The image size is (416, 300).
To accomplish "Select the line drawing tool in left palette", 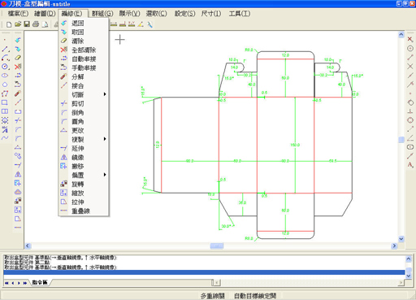I will point(6,49).
